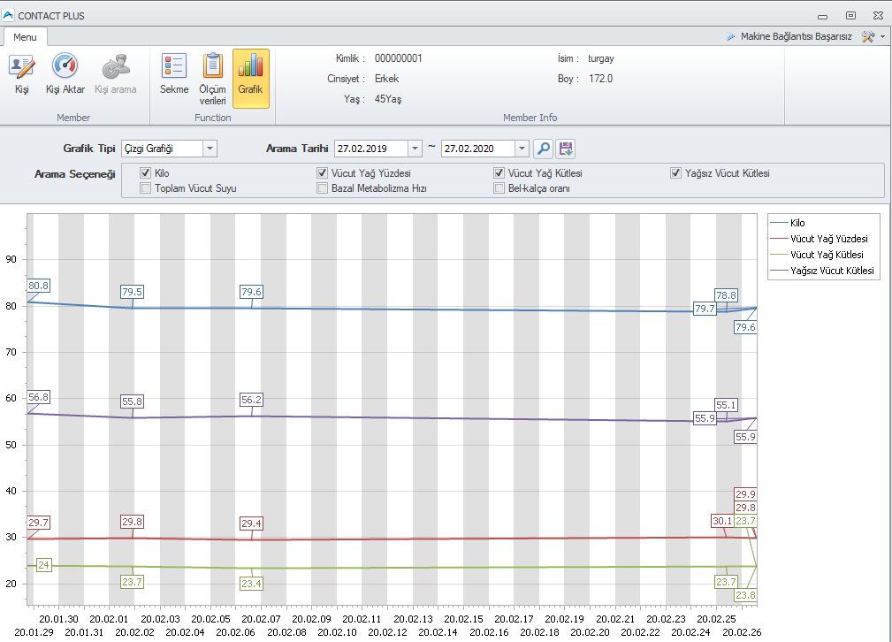The image size is (892, 642).
Task: Open the Sekme list view icon
Action: (174, 65)
